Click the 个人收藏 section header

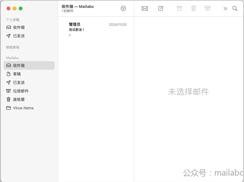[13, 20]
